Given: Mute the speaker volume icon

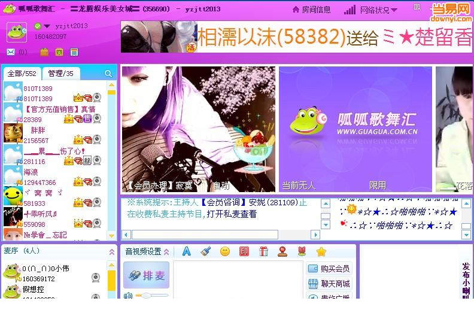Looking at the screenshot, I should [128, 296].
